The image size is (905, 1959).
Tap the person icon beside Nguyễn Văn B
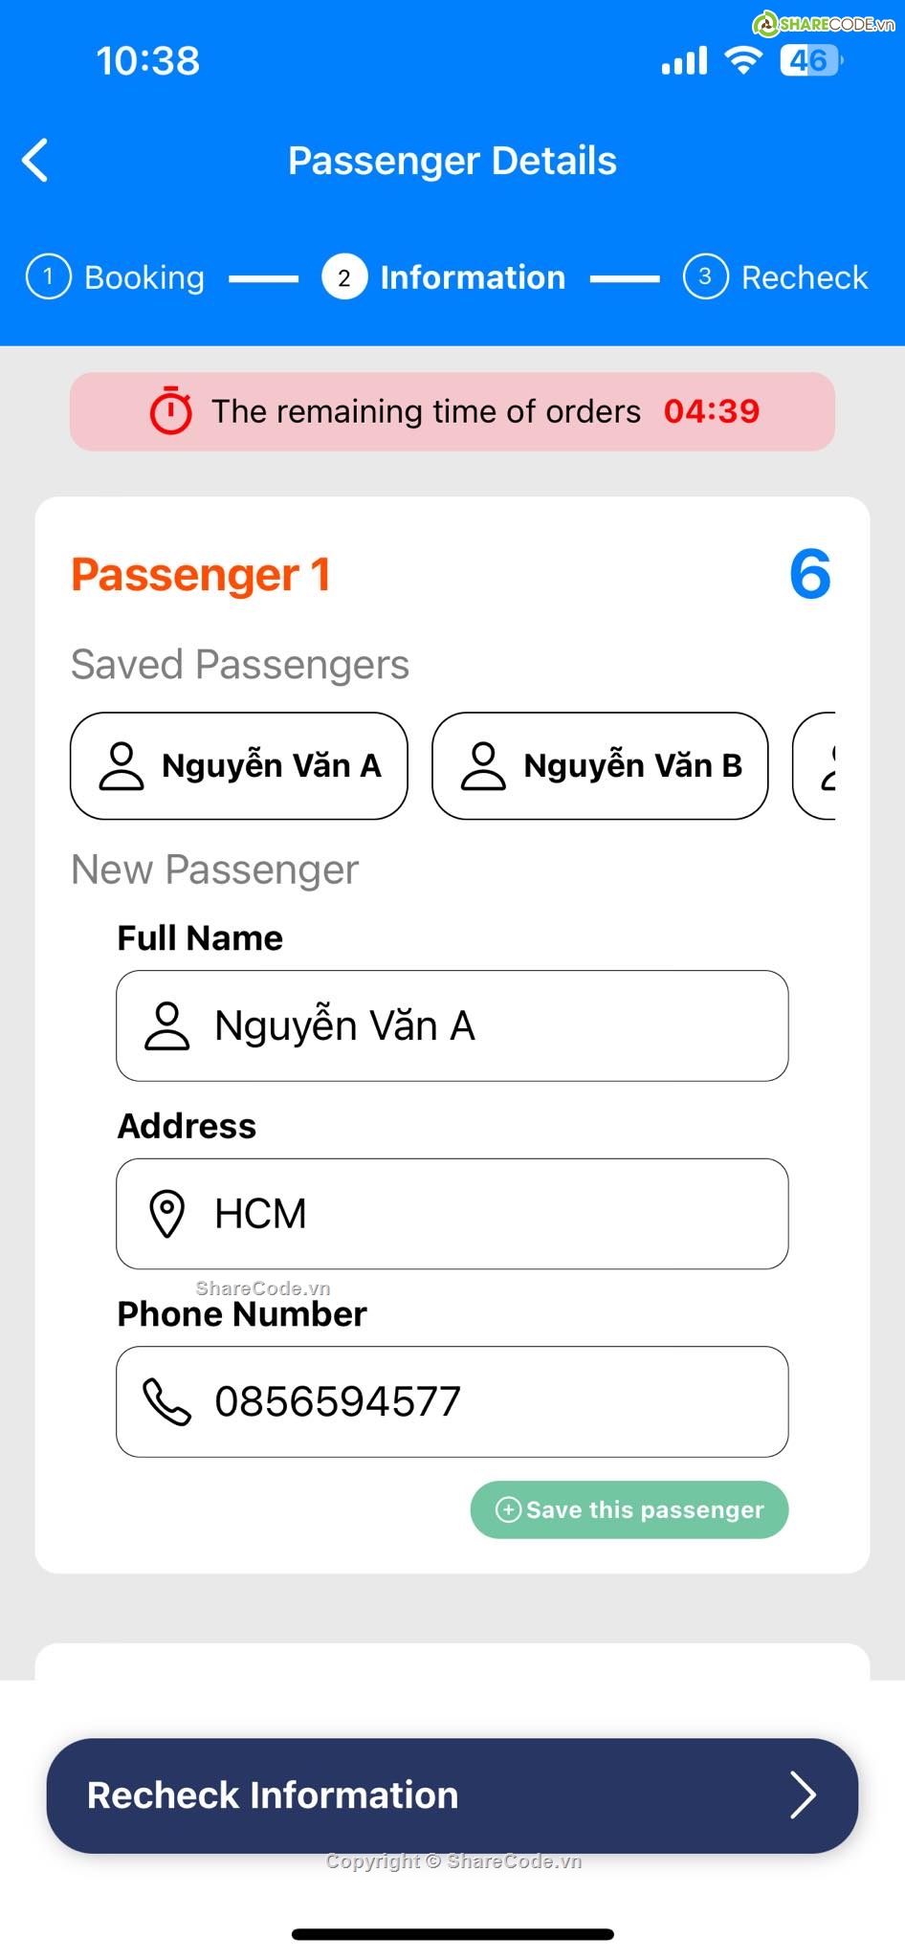coord(483,766)
